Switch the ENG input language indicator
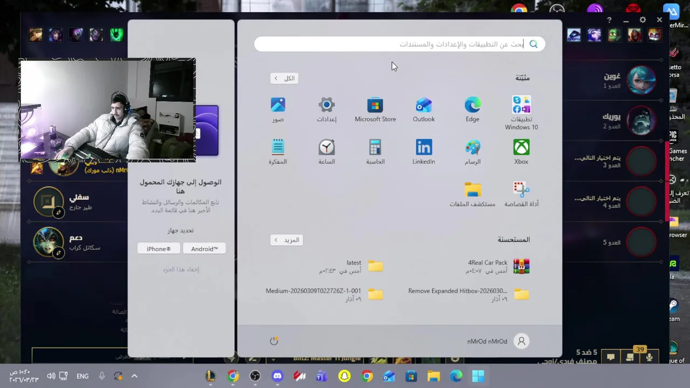The image size is (690, 388). [x=82, y=376]
